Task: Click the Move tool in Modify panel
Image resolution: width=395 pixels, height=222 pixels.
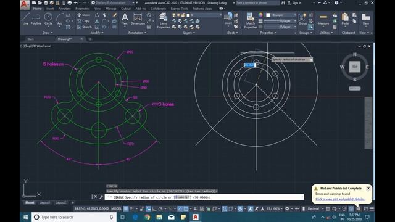Action: click(84, 15)
